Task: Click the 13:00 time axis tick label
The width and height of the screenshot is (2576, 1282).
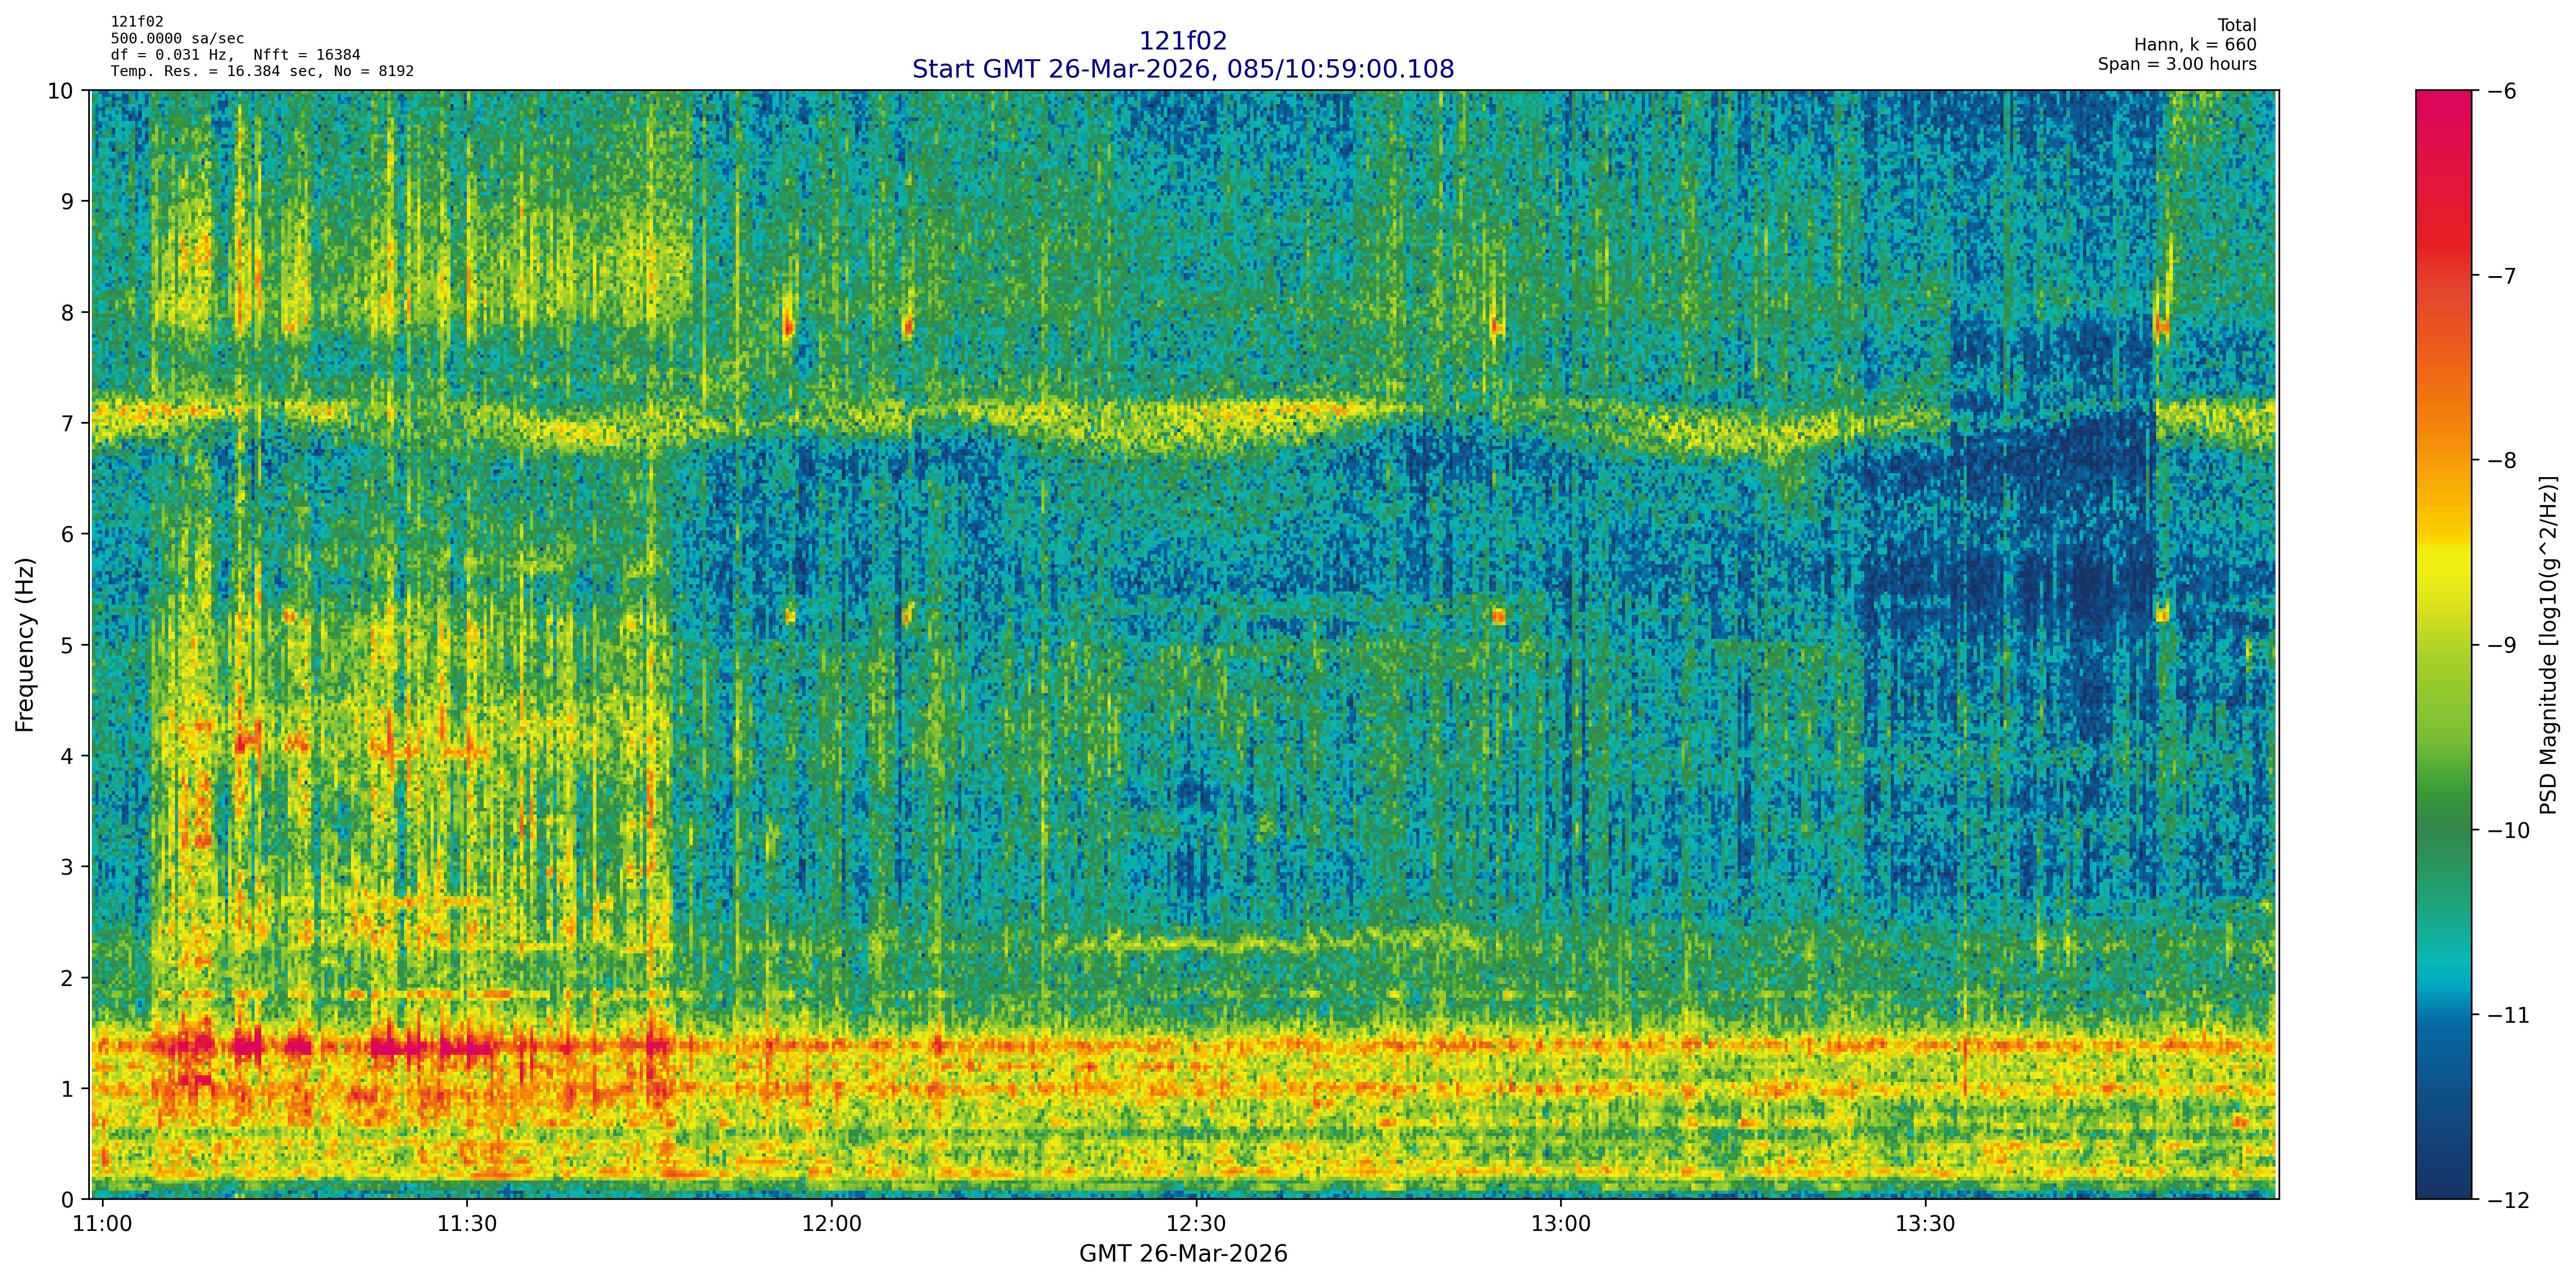Action: click(1560, 1224)
